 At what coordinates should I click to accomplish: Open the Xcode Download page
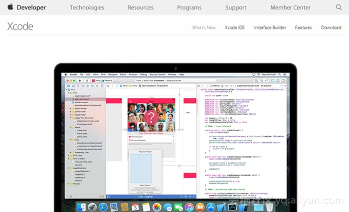point(331,27)
